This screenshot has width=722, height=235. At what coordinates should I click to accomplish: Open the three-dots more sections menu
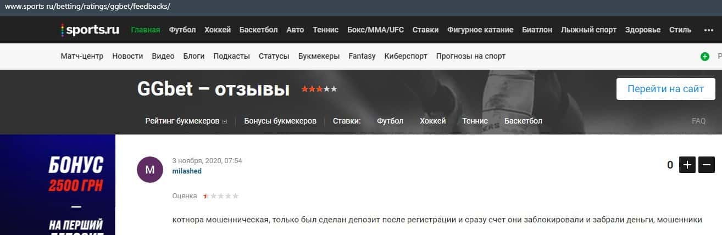pos(708,30)
